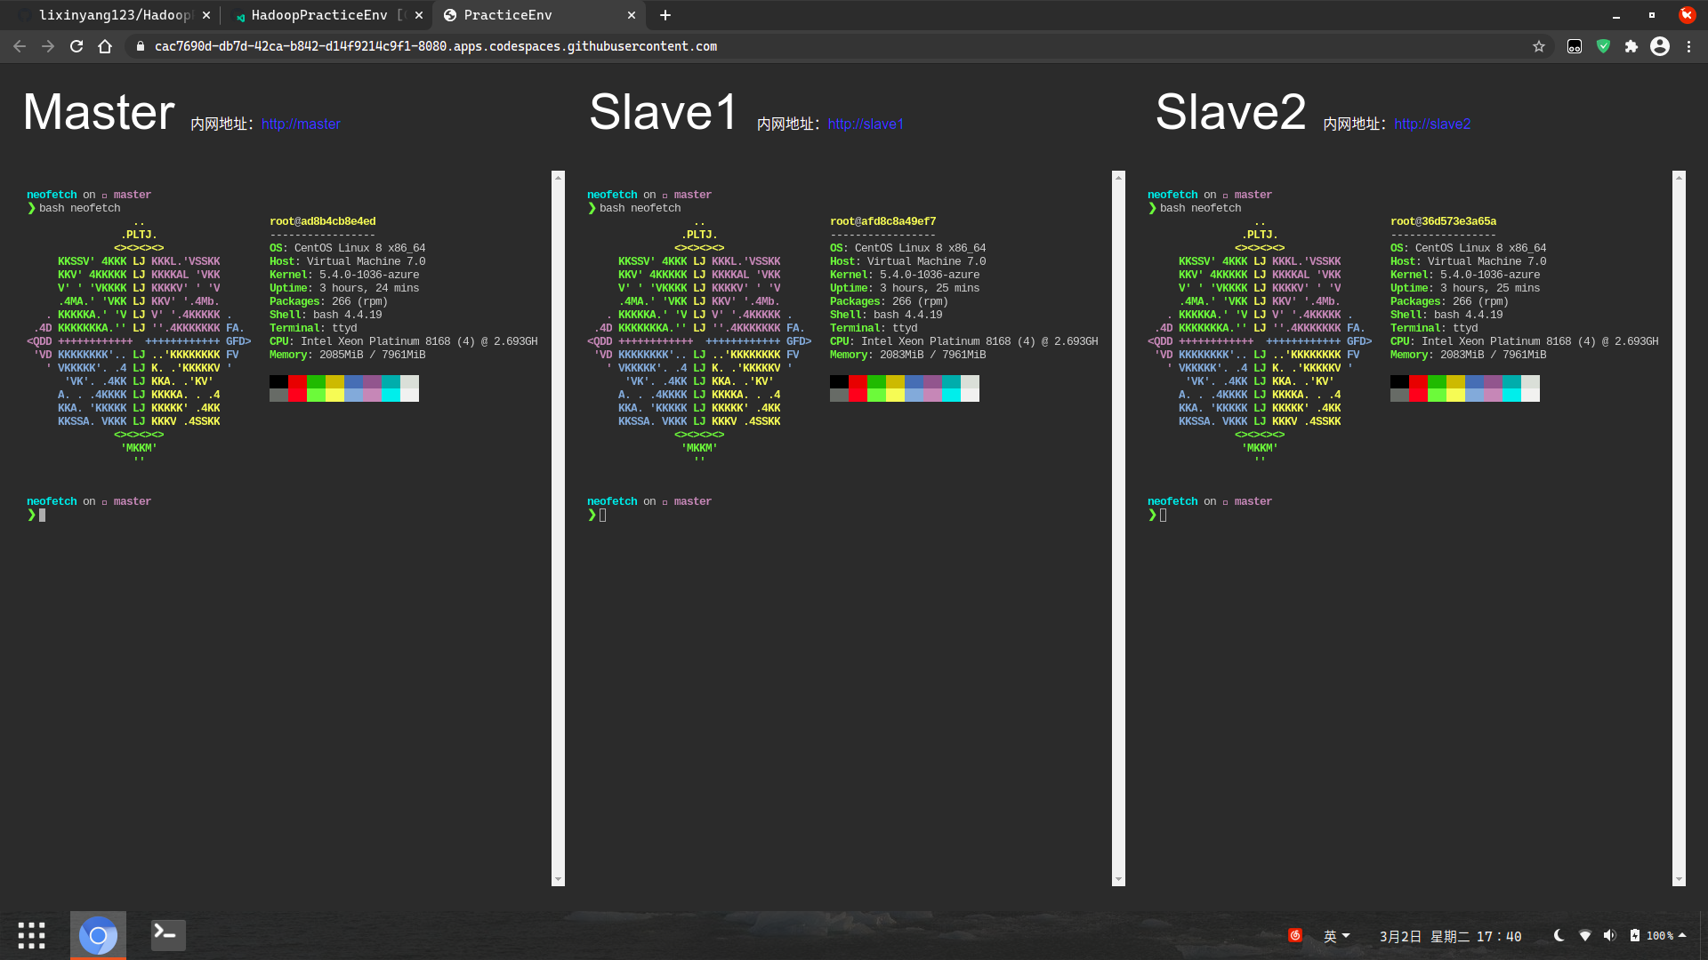Close the HadoopPracticeEnv tab
This screenshot has width=1708, height=960.
[419, 15]
